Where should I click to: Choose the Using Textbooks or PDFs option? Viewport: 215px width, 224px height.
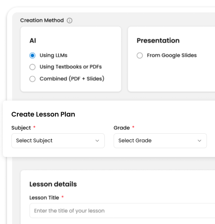tap(32, 67)
